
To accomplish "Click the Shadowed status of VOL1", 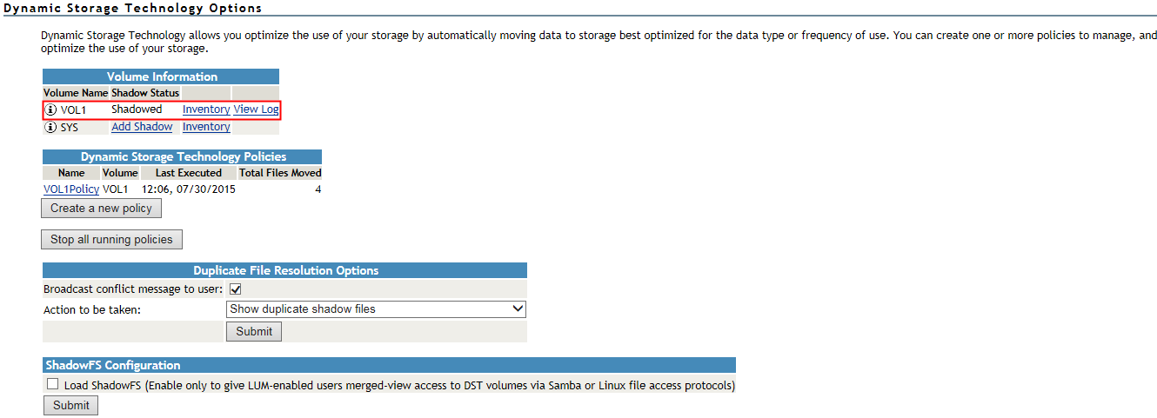I will point(137,109).
